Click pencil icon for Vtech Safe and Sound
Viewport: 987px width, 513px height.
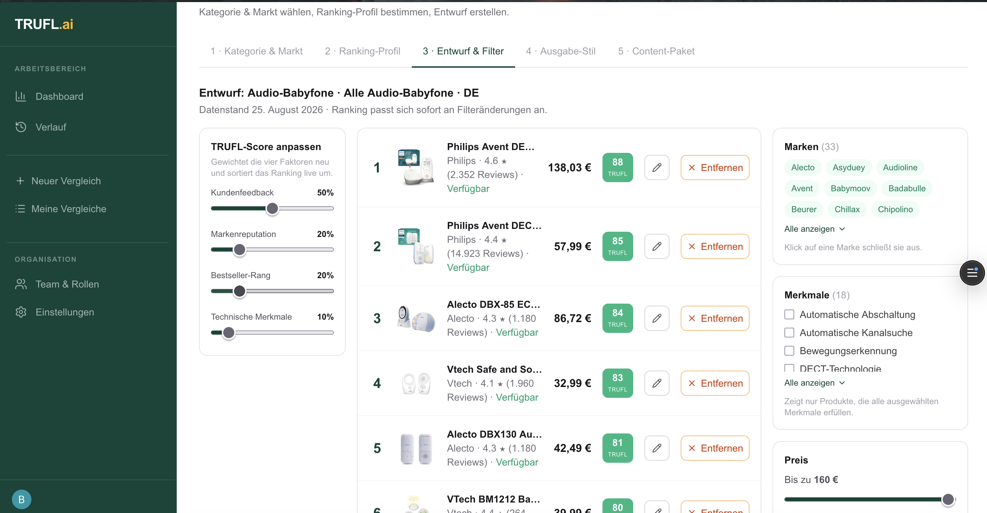(x=657, y=383)
